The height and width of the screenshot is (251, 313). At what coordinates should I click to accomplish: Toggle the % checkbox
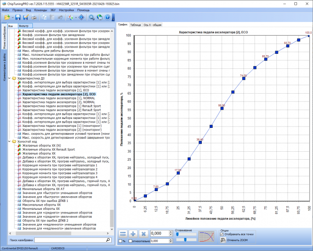pyautogui.click(x=121, y=241)
